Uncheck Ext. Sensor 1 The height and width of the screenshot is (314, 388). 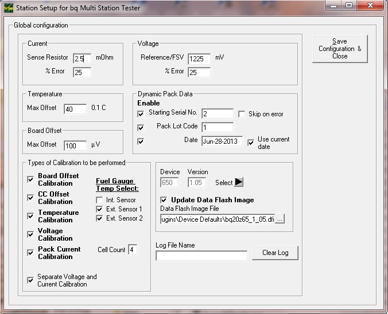[x=99, y=209]
